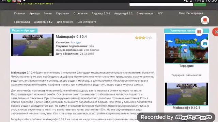Viewport: 218px width, 122px height.
Task: Open the Для девочек section
Action: tap(65, 22)
